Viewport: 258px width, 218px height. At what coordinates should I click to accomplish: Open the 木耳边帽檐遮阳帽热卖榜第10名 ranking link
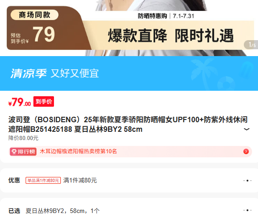[78, 151]
